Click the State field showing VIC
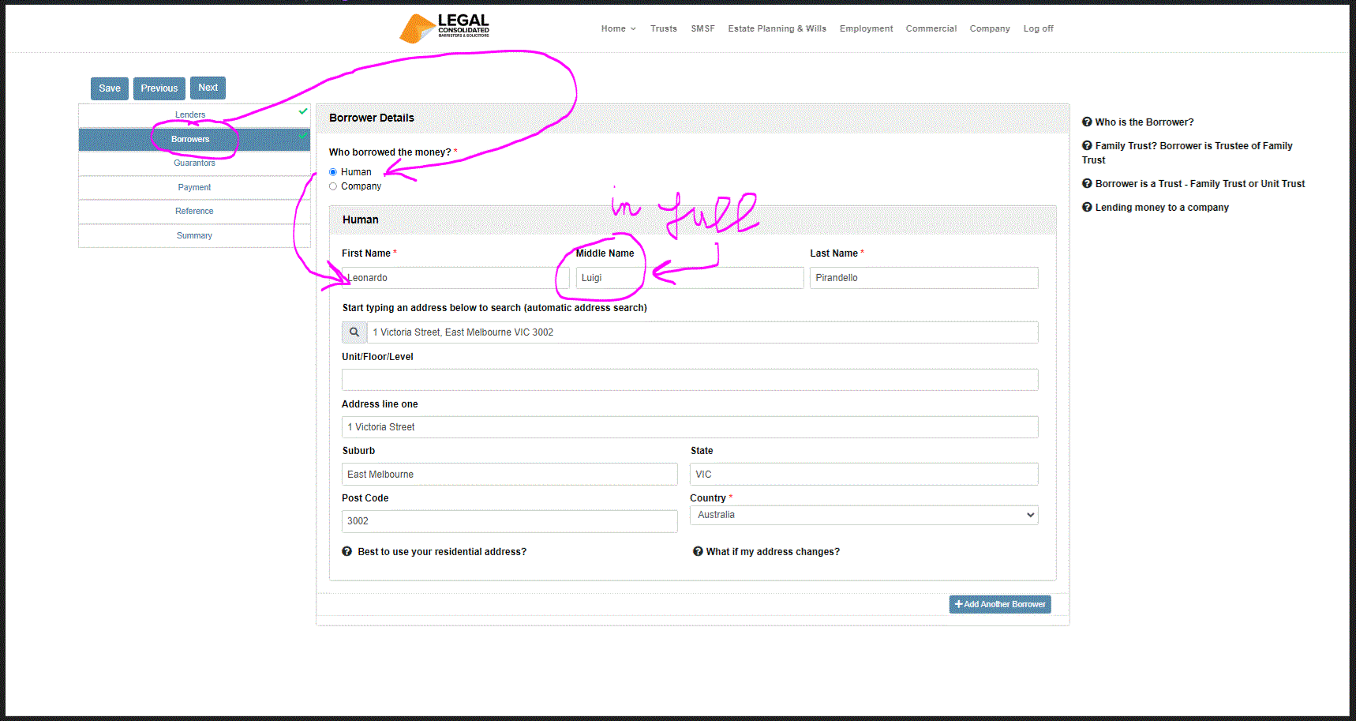1356x721 pixels. tap(864, 475)
